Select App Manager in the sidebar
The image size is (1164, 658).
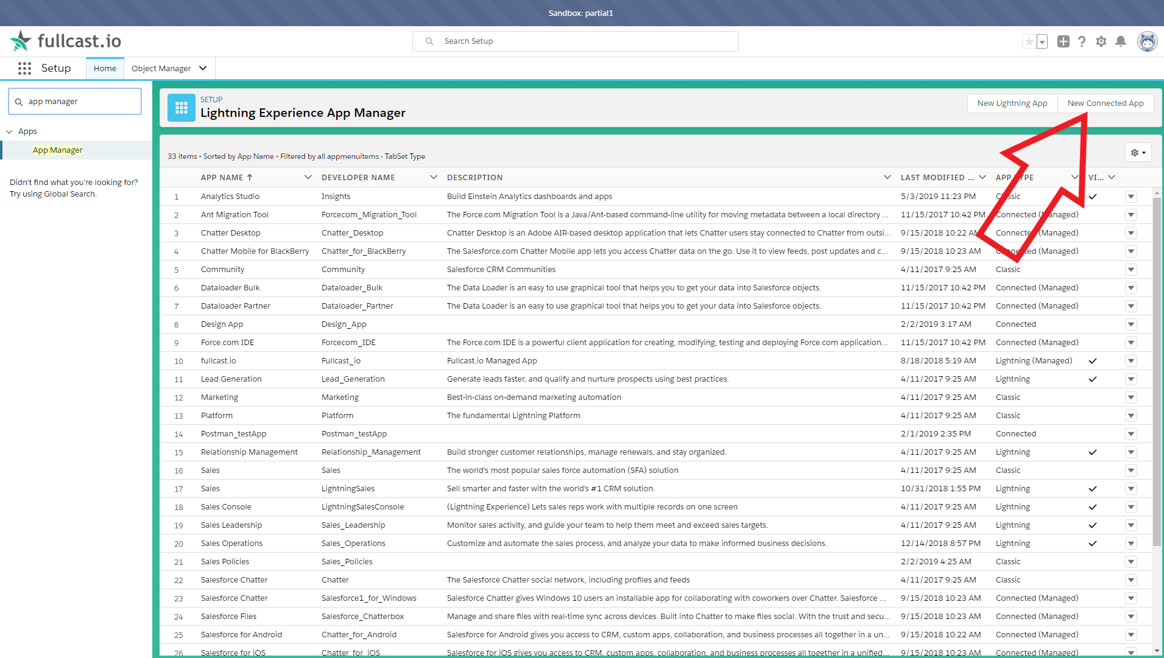(58, 150)
